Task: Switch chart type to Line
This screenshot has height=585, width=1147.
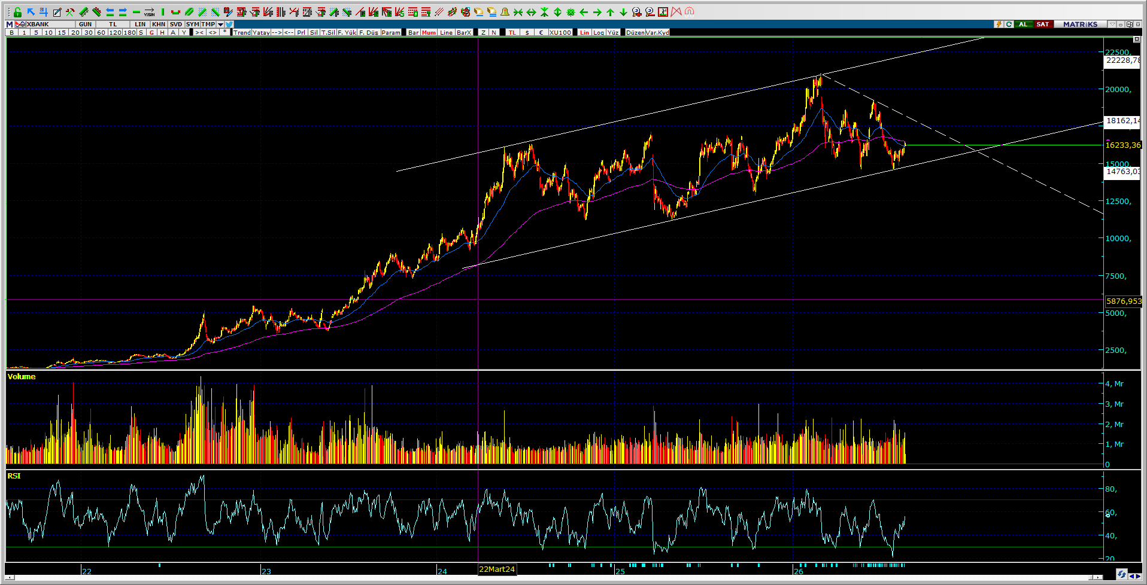Action: point(447,32)
